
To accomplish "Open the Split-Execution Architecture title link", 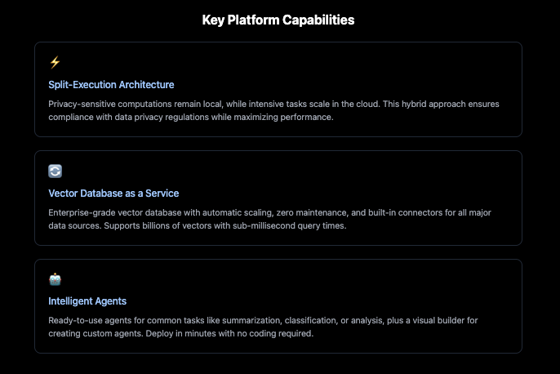I will [x=111, y=84].
